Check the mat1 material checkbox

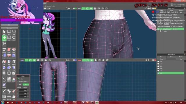point(158,62)
